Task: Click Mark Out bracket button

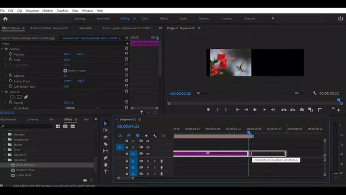Action: tap(226, 109)
